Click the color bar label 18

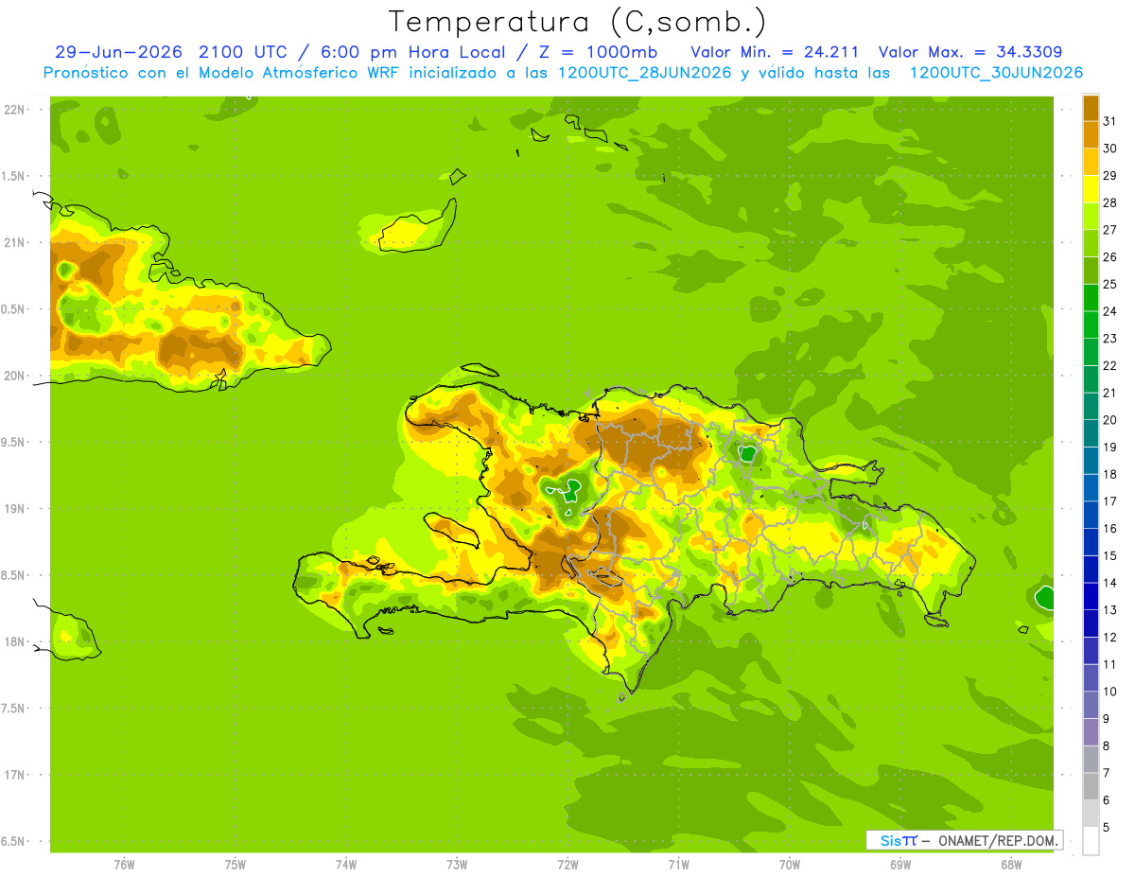pyautogui.click(x=1109, y=474)
